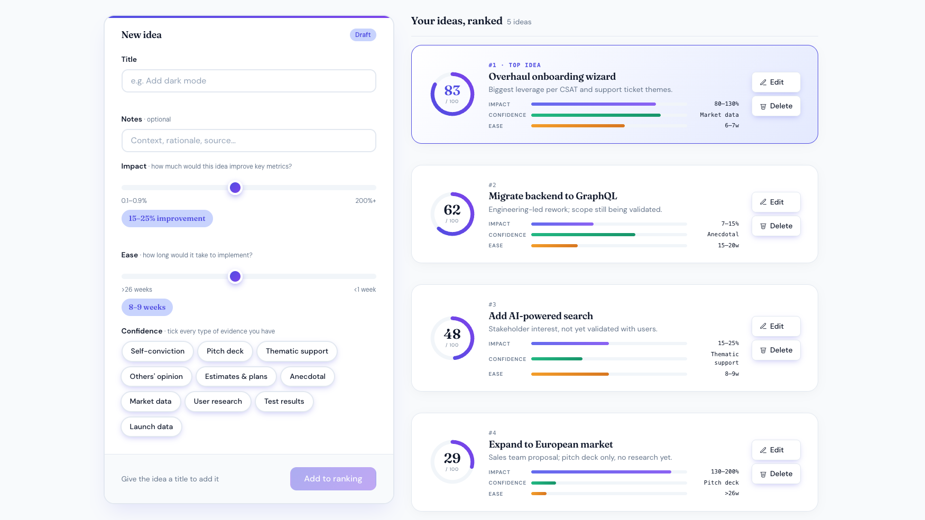
Task: Tick the User research evidence chip
Action: [218, 402]
